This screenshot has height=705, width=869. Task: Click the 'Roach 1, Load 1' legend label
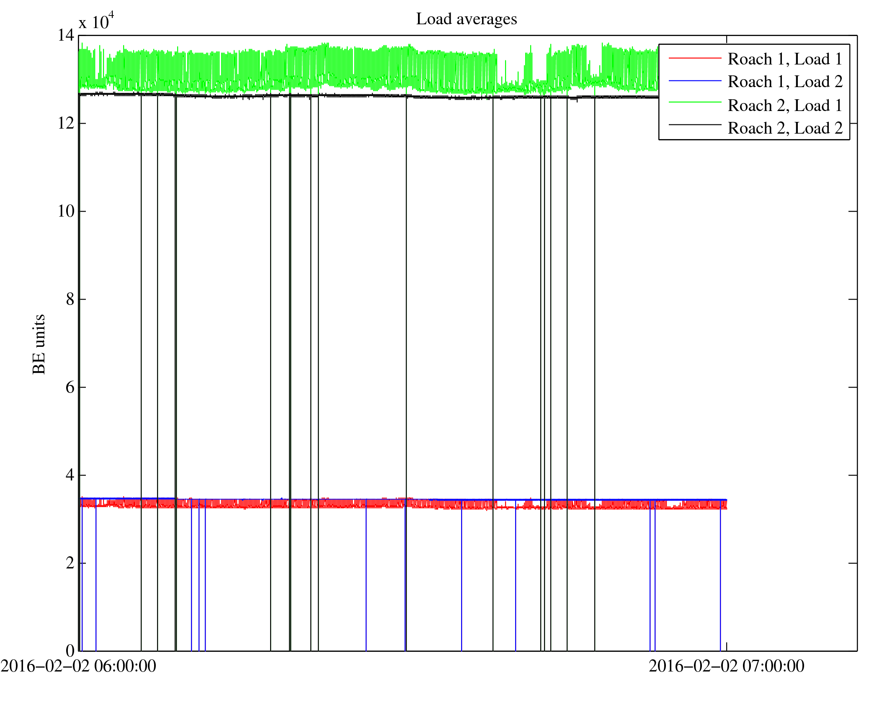pyautogui.click(x=785, y=59)
